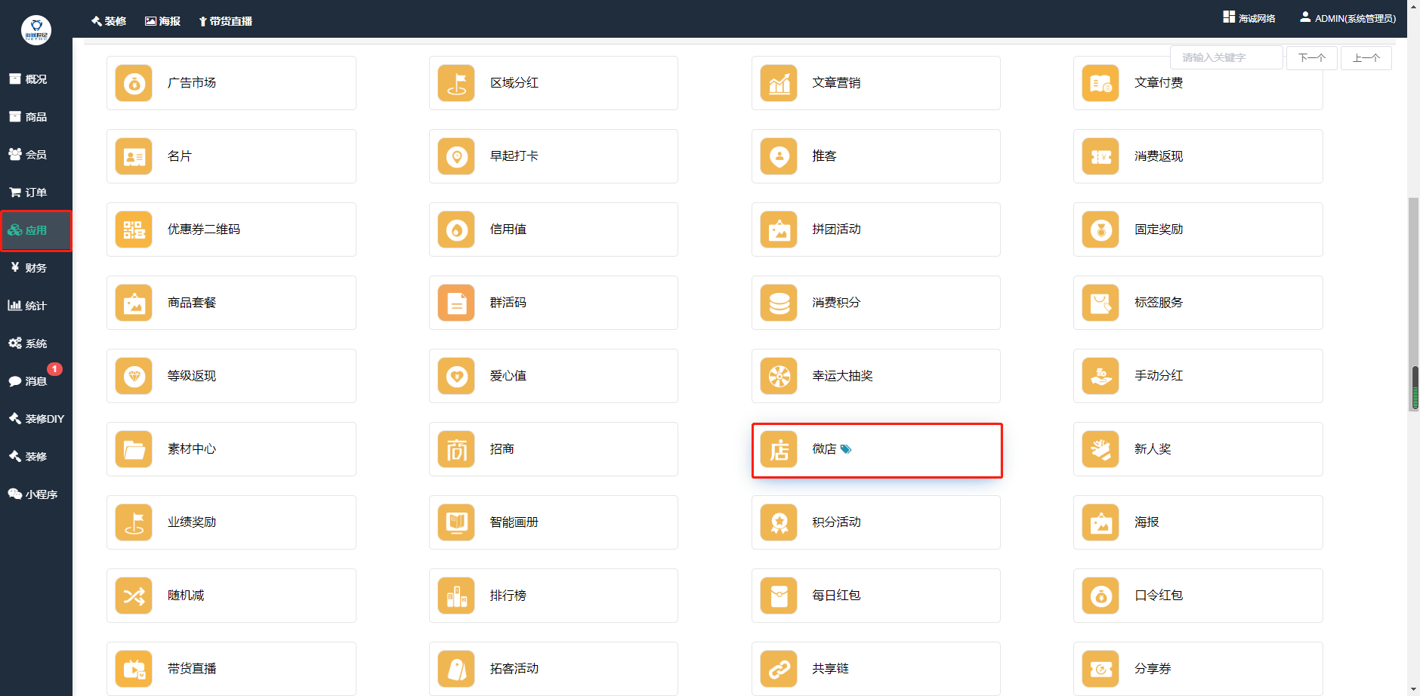Click the 带货直播 app tile icon
This screenshot has height=696, width=1420.
pyautogui.click(x=134, y=669)
